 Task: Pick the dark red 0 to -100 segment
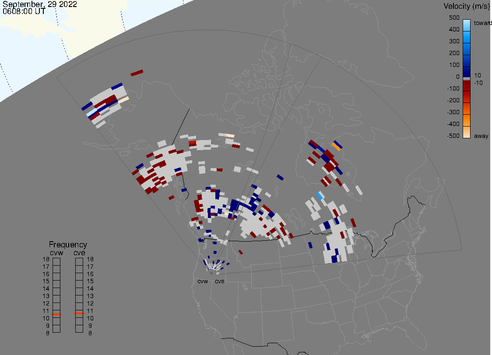pyautogui.click(x=467, y=85)
